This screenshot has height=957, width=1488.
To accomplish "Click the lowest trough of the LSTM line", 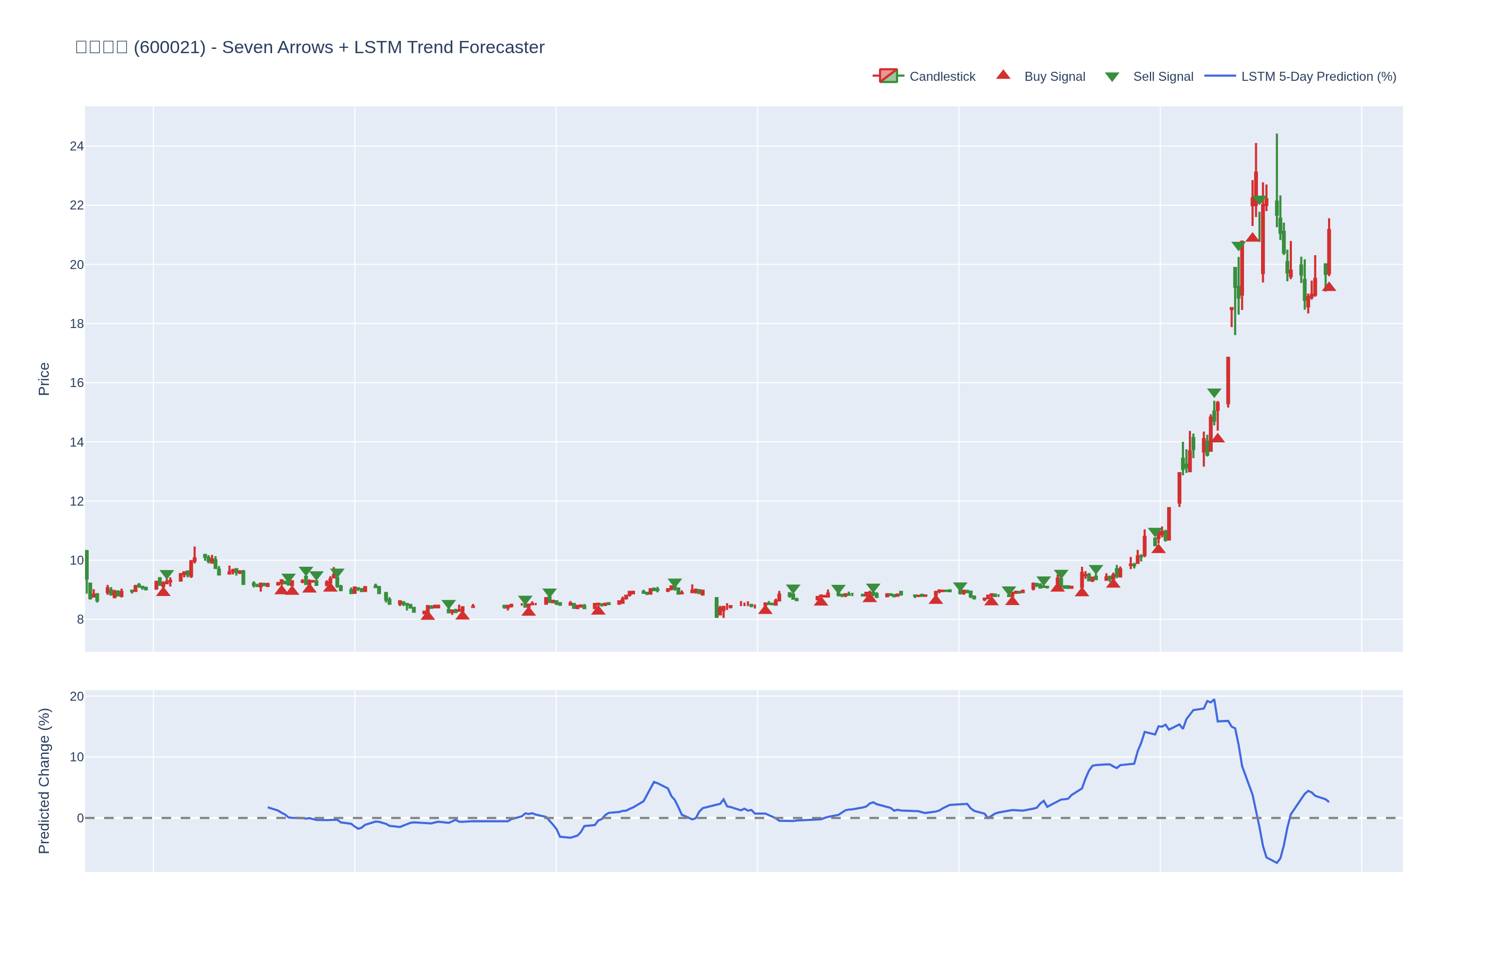I will pos(1277,862).
